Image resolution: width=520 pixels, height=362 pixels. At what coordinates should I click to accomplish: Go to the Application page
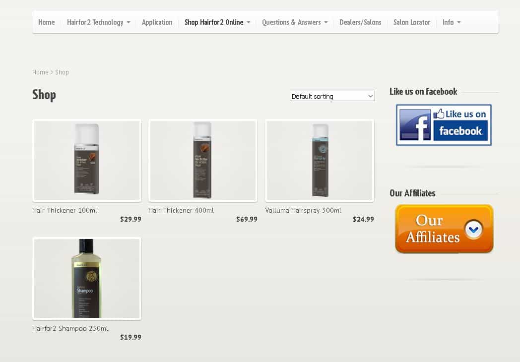pos(157,22)
